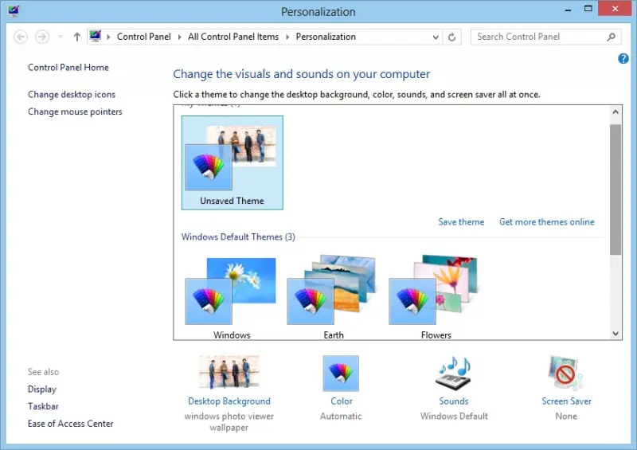Refresh the Personalization page

point(451,37)
